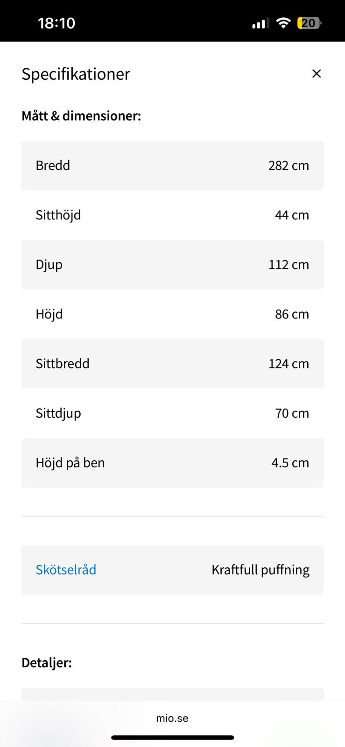Image resolution: width=345 pixels, height=747 pixels.
Task: Tap the home indicator bar
Action: (x=172, y=738)
